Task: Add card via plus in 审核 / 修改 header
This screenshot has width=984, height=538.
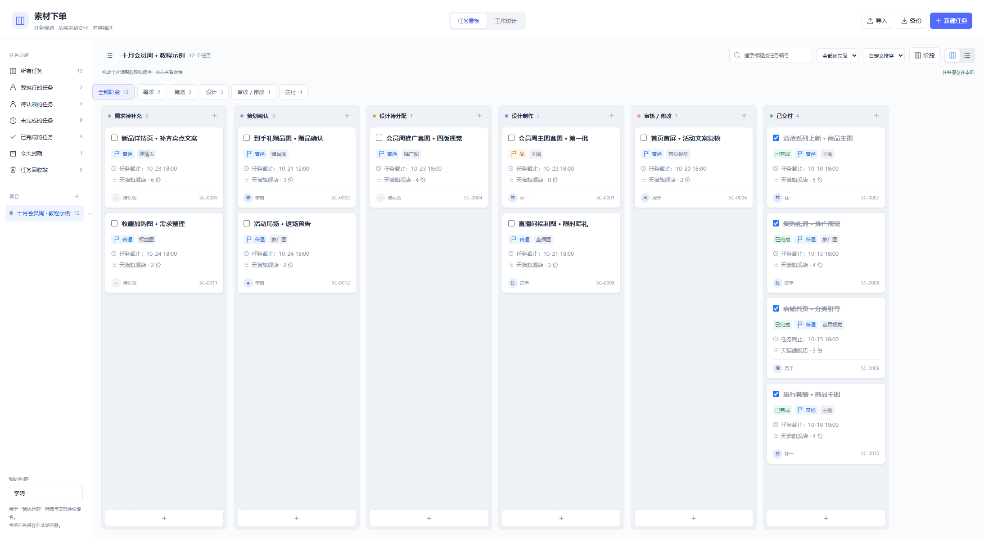Action: coord(744,116)
